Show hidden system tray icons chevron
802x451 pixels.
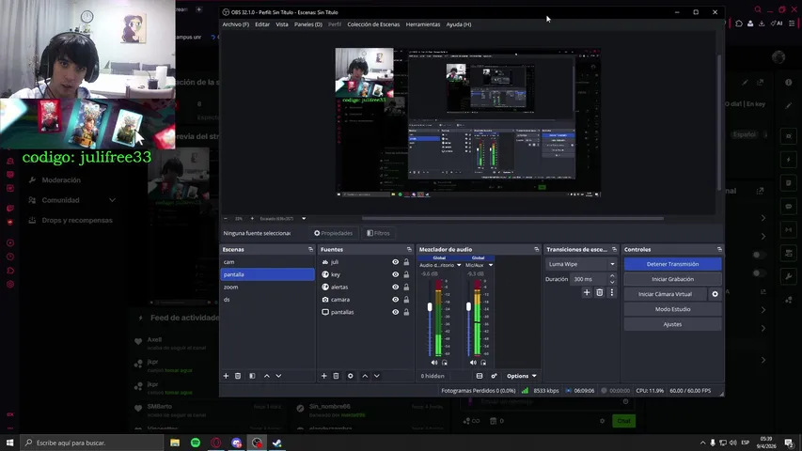[x=702, y=443]
